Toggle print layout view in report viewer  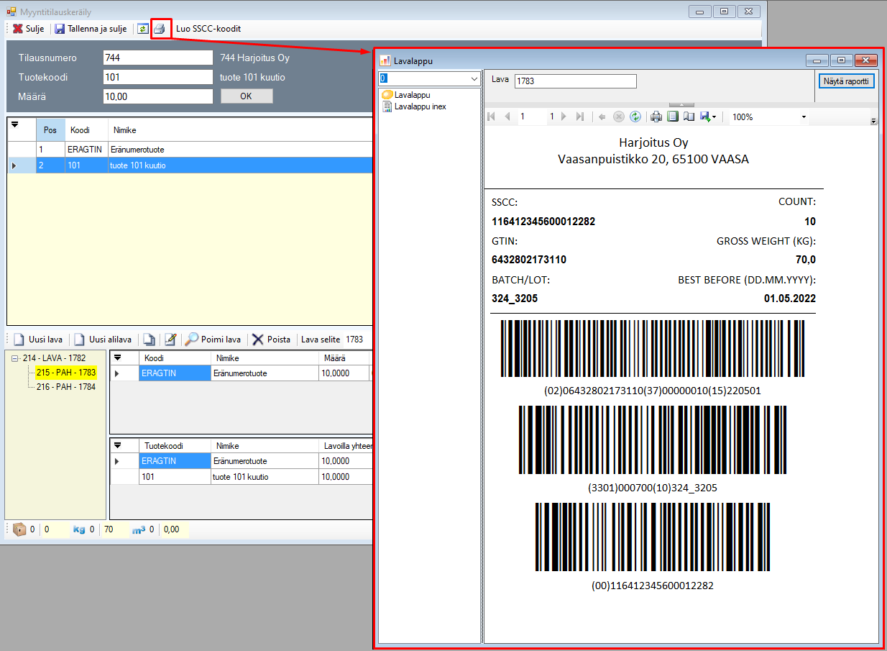pos(673,117)
